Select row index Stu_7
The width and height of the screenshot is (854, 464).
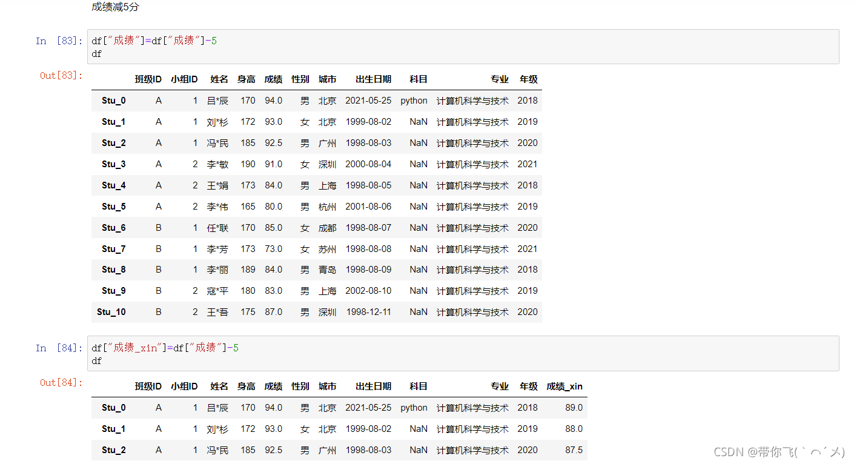[x=114, y=249]
